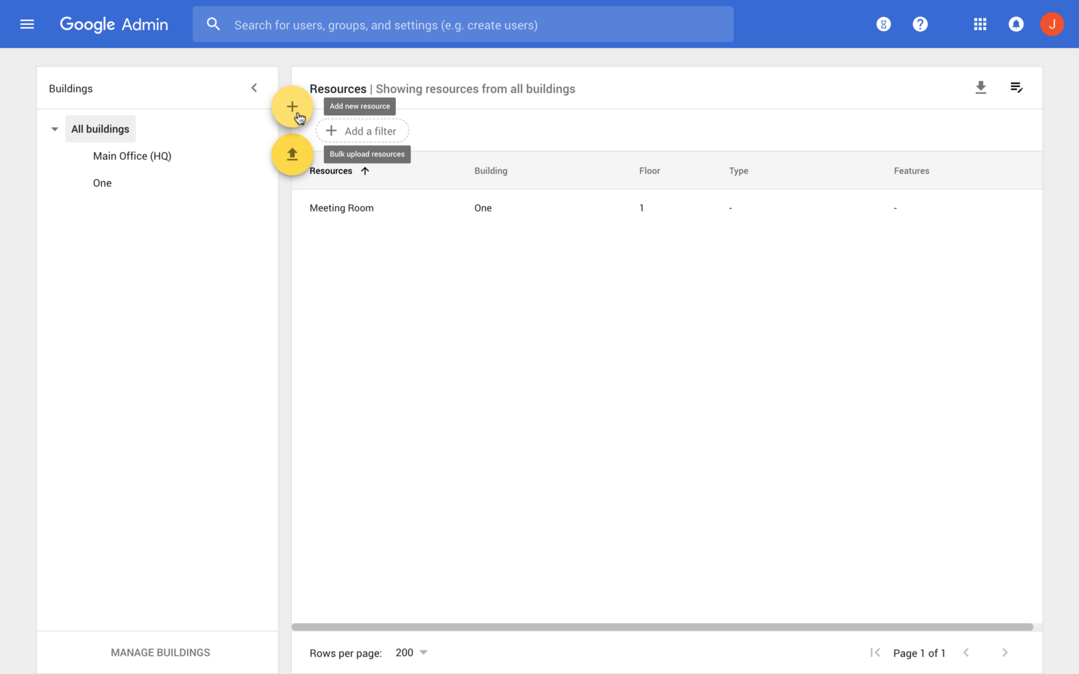Go to the previous page
Screen dimensions: 1079x674
point(966,652)
